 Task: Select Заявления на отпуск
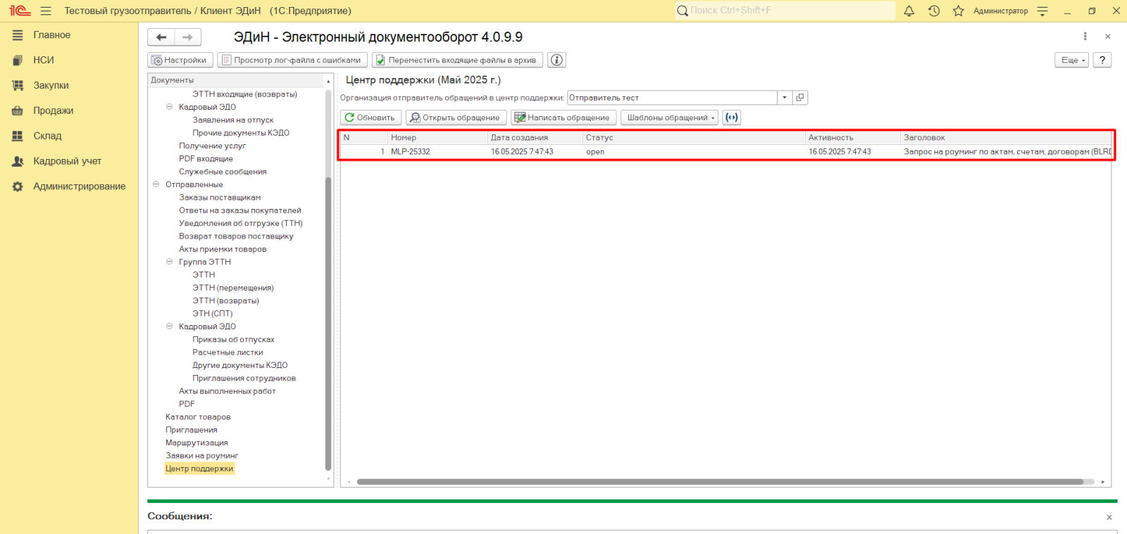point(233,120)
